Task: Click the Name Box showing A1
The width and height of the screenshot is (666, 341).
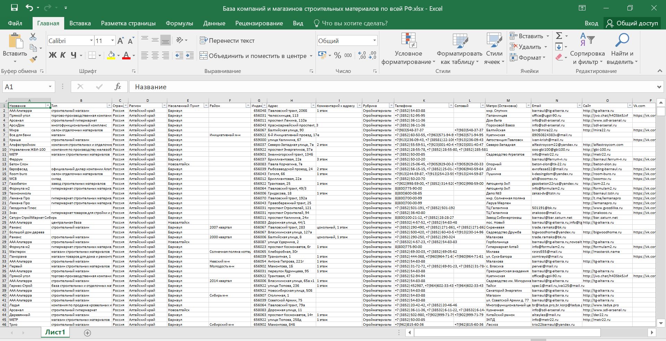Action: (x=24, y=87)
